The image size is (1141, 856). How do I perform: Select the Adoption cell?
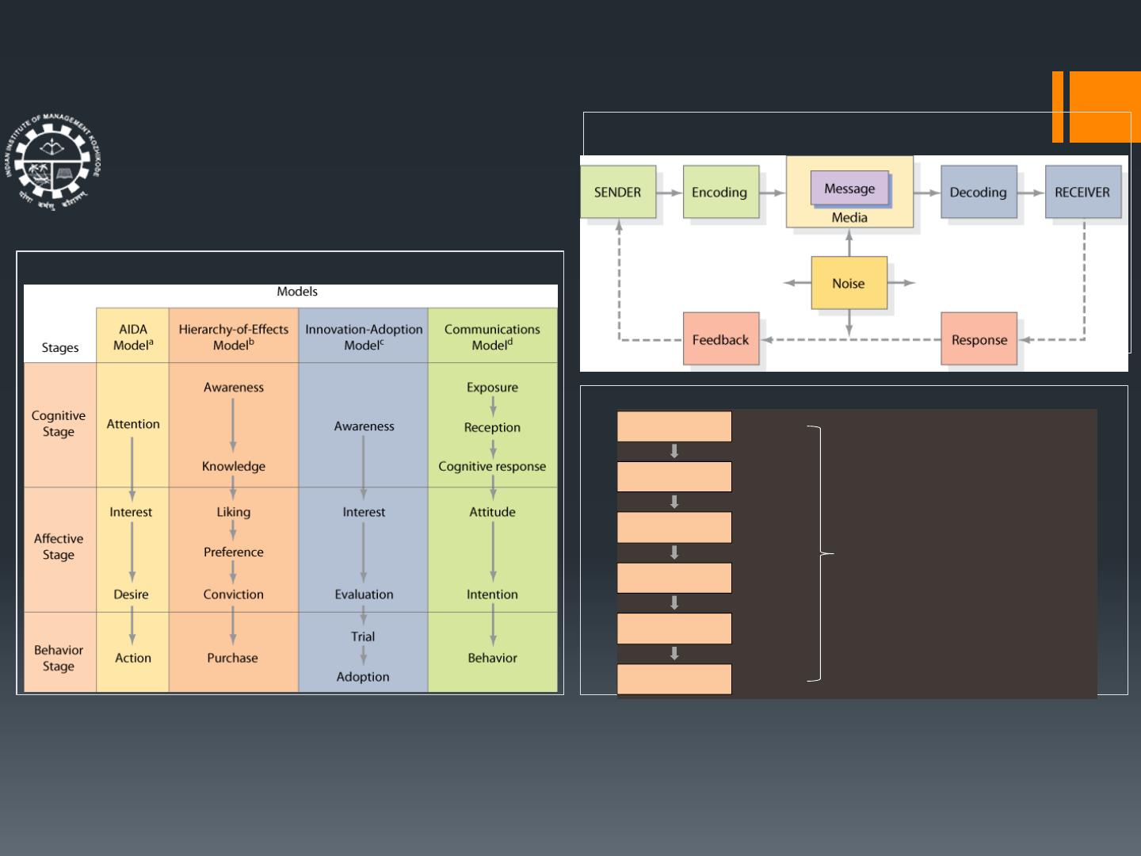click(363, 677)
